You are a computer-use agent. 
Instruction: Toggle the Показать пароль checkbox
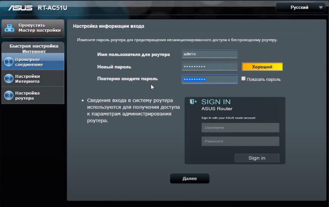tap(243, 79)
